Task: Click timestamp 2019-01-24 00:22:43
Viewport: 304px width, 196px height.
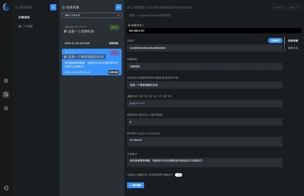Action: pyautogui.click(x=77, y=72)
